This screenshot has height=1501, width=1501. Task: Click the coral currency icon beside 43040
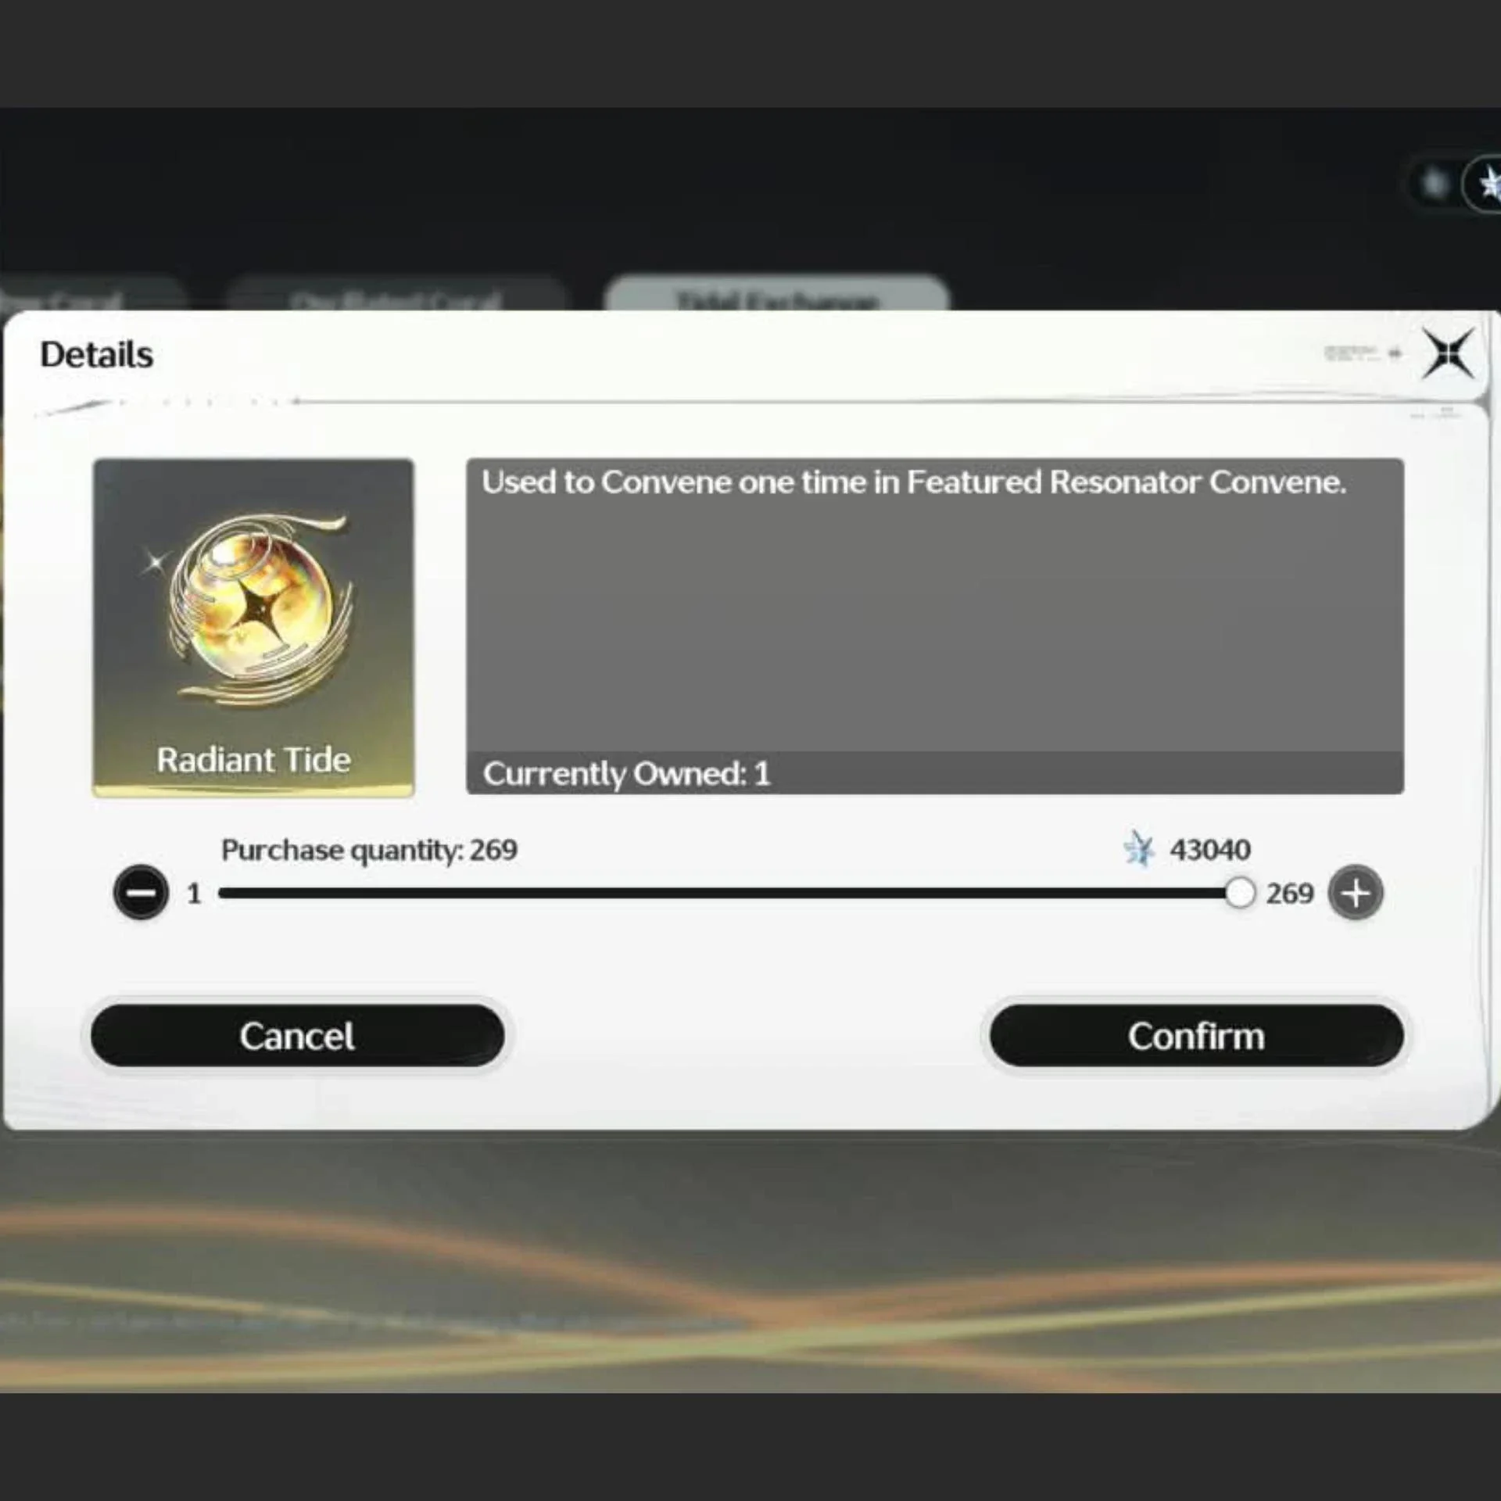click(x=1138, y=849)
